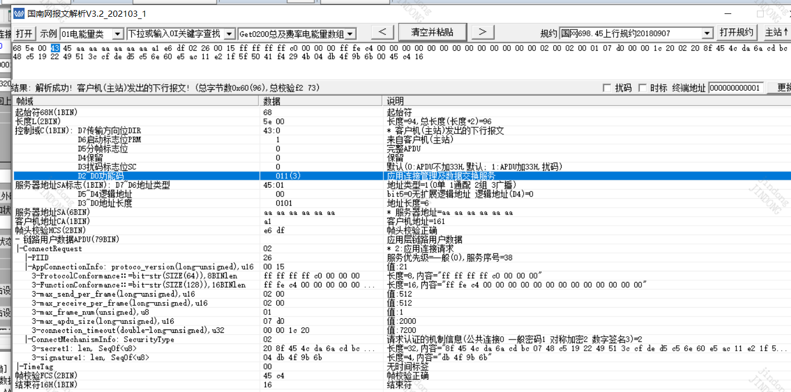The width and height of the screenshot is (791, 392).
Task: Select the ConnectRequest tree row
Action: pos(401,248)
